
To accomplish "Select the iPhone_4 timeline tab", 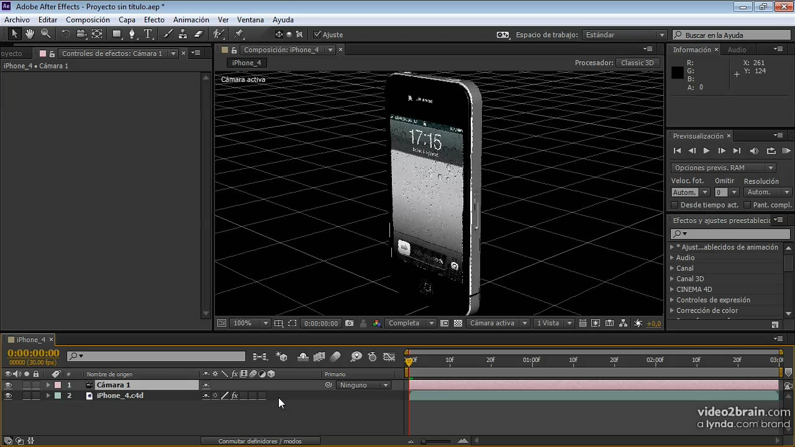I will [31, 340].
